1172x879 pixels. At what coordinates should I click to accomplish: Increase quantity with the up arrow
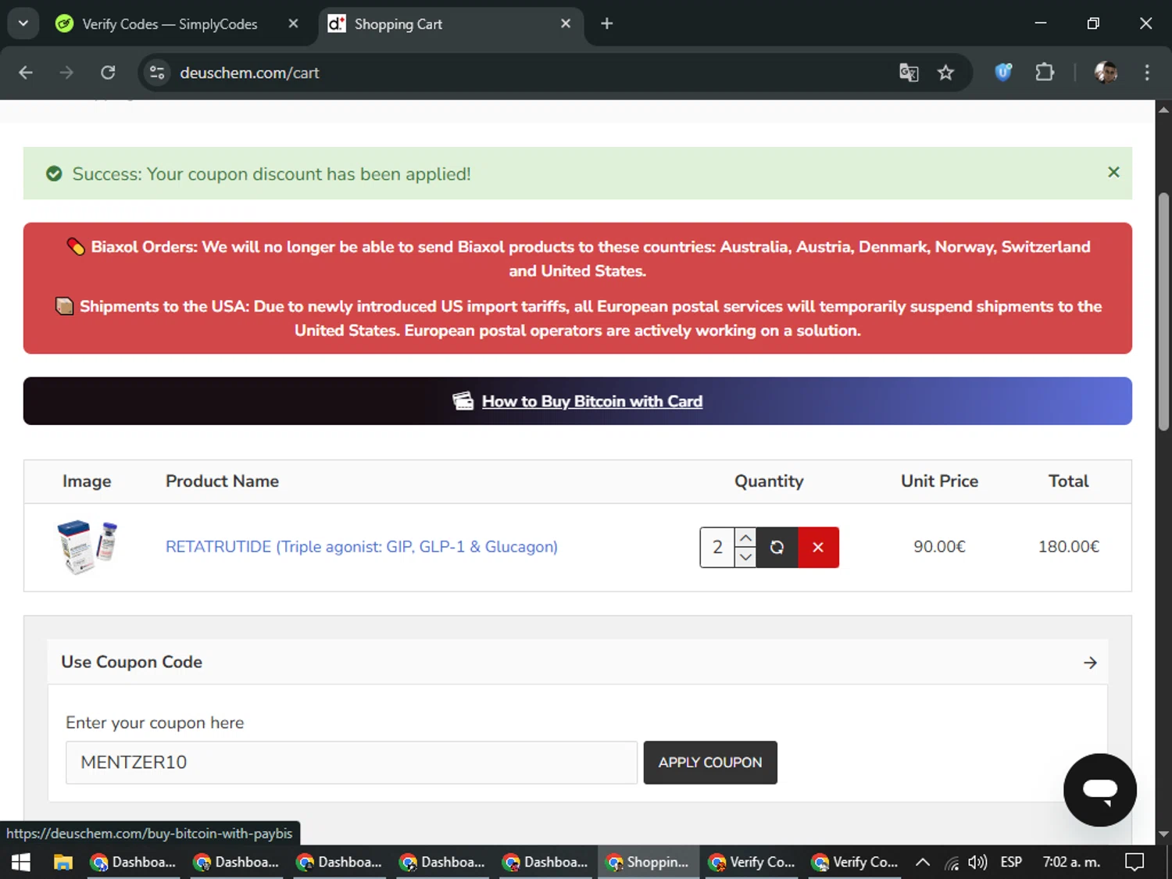pos(745,538)
